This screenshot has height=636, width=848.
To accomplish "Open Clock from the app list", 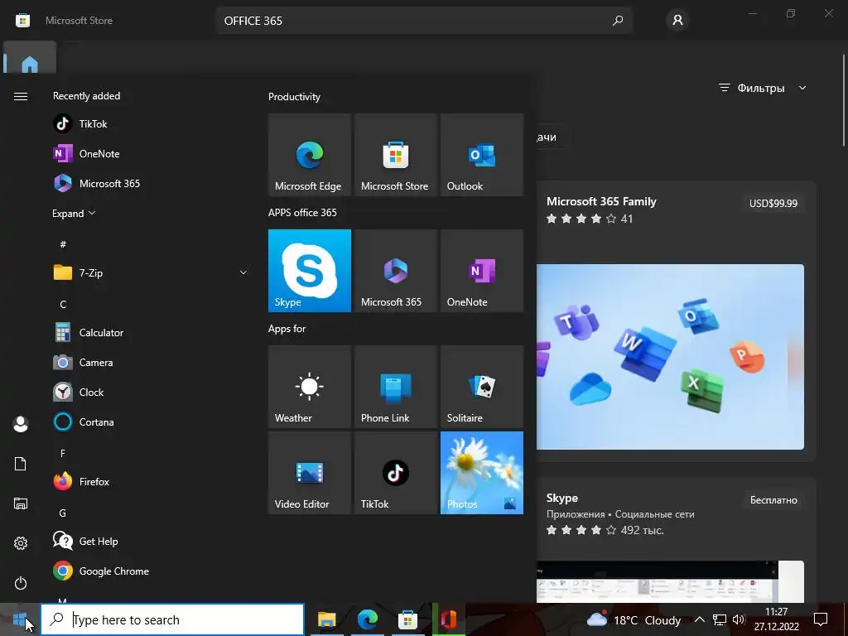I will (x=152, y=392).
